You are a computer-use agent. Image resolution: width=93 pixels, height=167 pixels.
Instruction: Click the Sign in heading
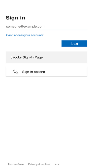click(15, 18)
